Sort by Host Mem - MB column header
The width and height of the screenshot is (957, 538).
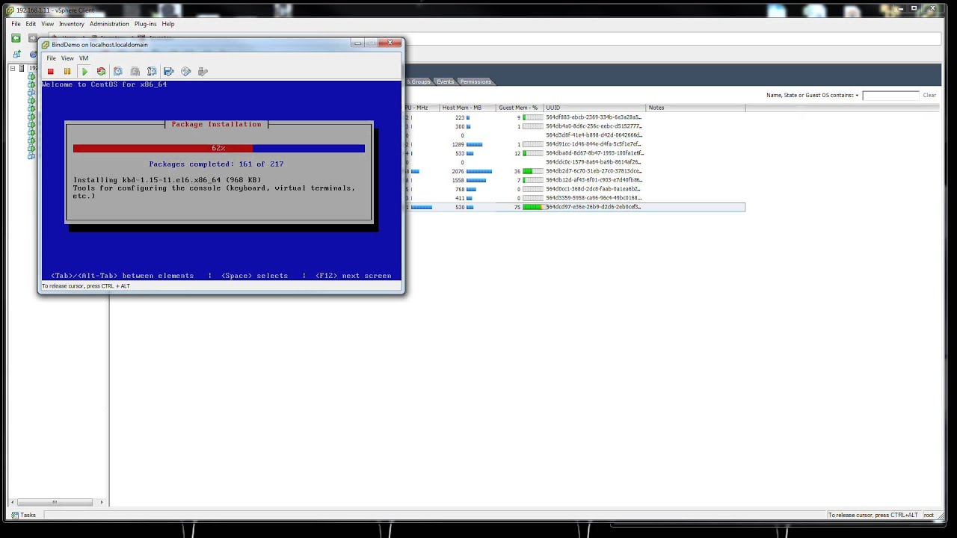467,108
